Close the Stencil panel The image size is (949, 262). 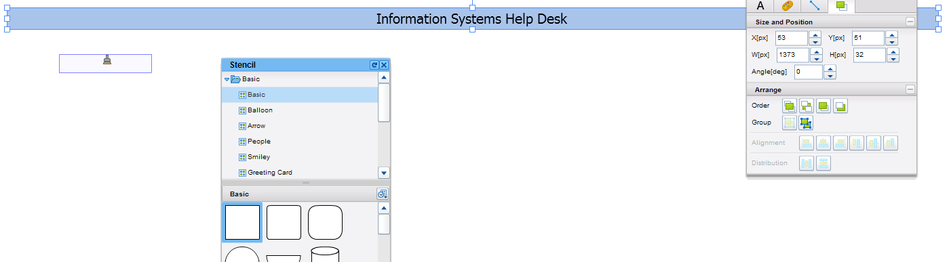(x=384, y=65)
